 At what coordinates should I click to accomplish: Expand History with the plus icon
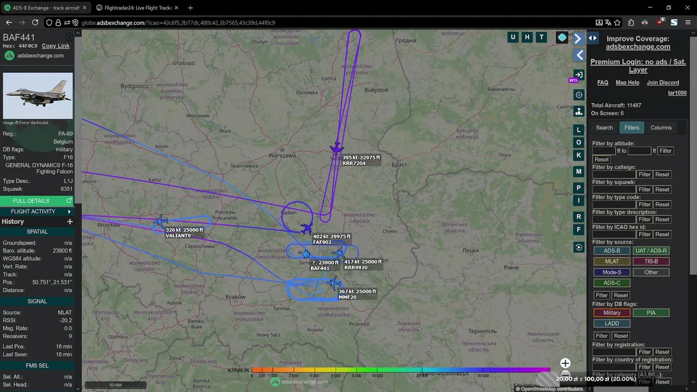coord(70,222)
